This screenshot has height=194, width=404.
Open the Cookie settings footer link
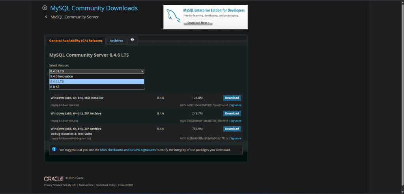(x=125, y=185)
